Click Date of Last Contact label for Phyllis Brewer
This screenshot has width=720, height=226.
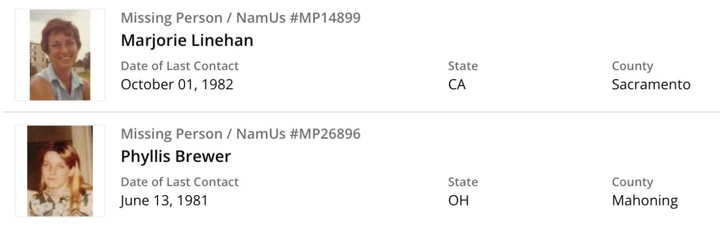click(179, 182)
